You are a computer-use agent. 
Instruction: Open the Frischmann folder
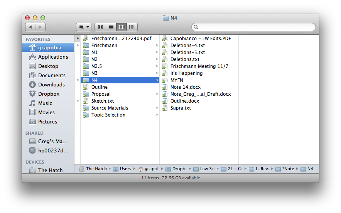[120, 46]
